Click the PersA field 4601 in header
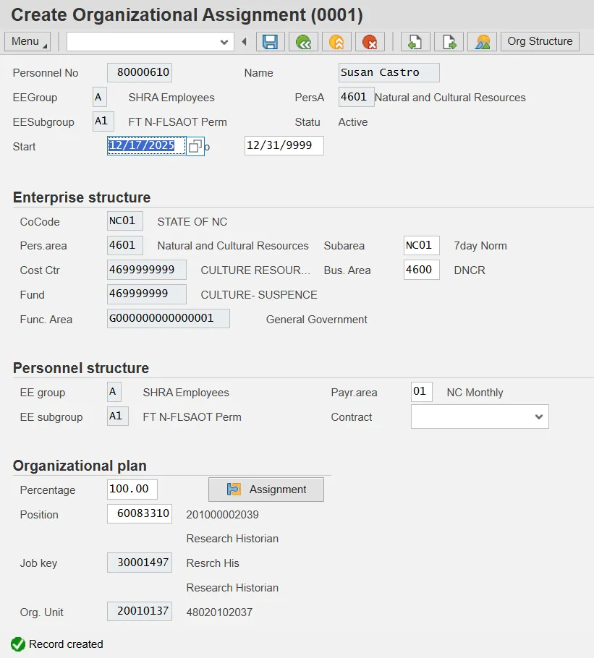 [x=357, y=98]
